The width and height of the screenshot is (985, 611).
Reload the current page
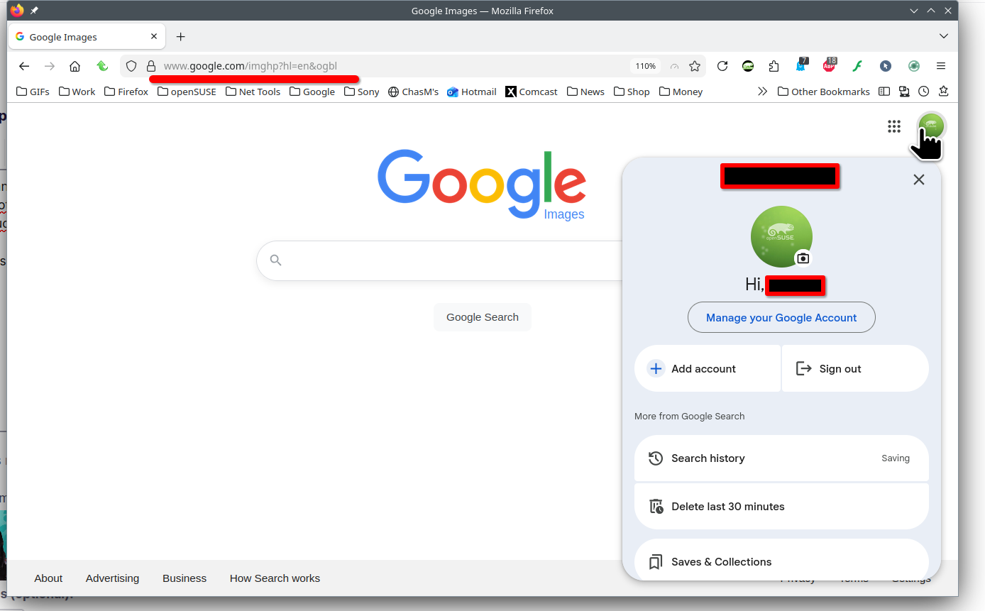pos(722,66)
